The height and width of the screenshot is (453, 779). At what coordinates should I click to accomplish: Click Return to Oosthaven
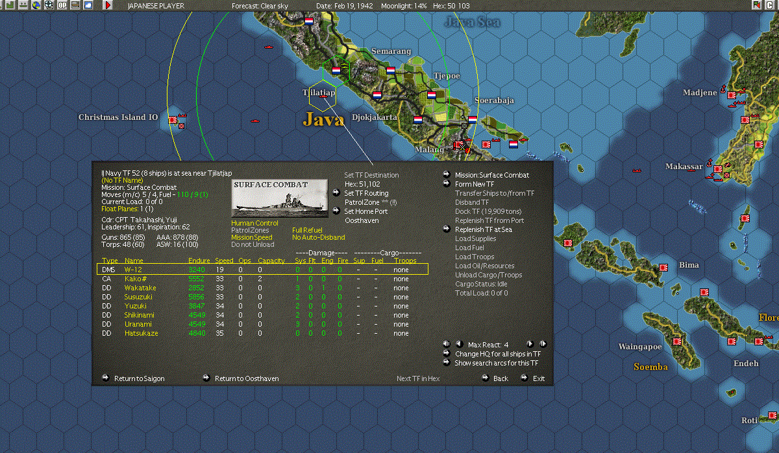pos(247,378)
